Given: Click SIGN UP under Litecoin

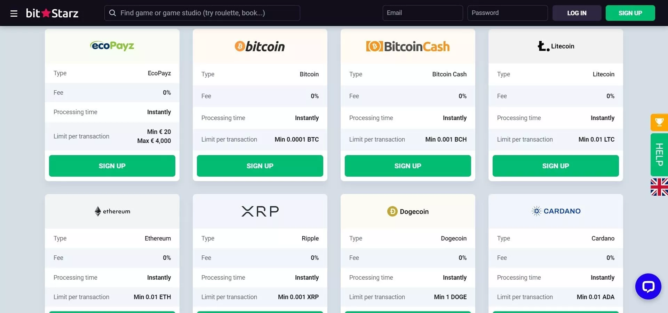Looking at the screenshot, I should [556, 166].
